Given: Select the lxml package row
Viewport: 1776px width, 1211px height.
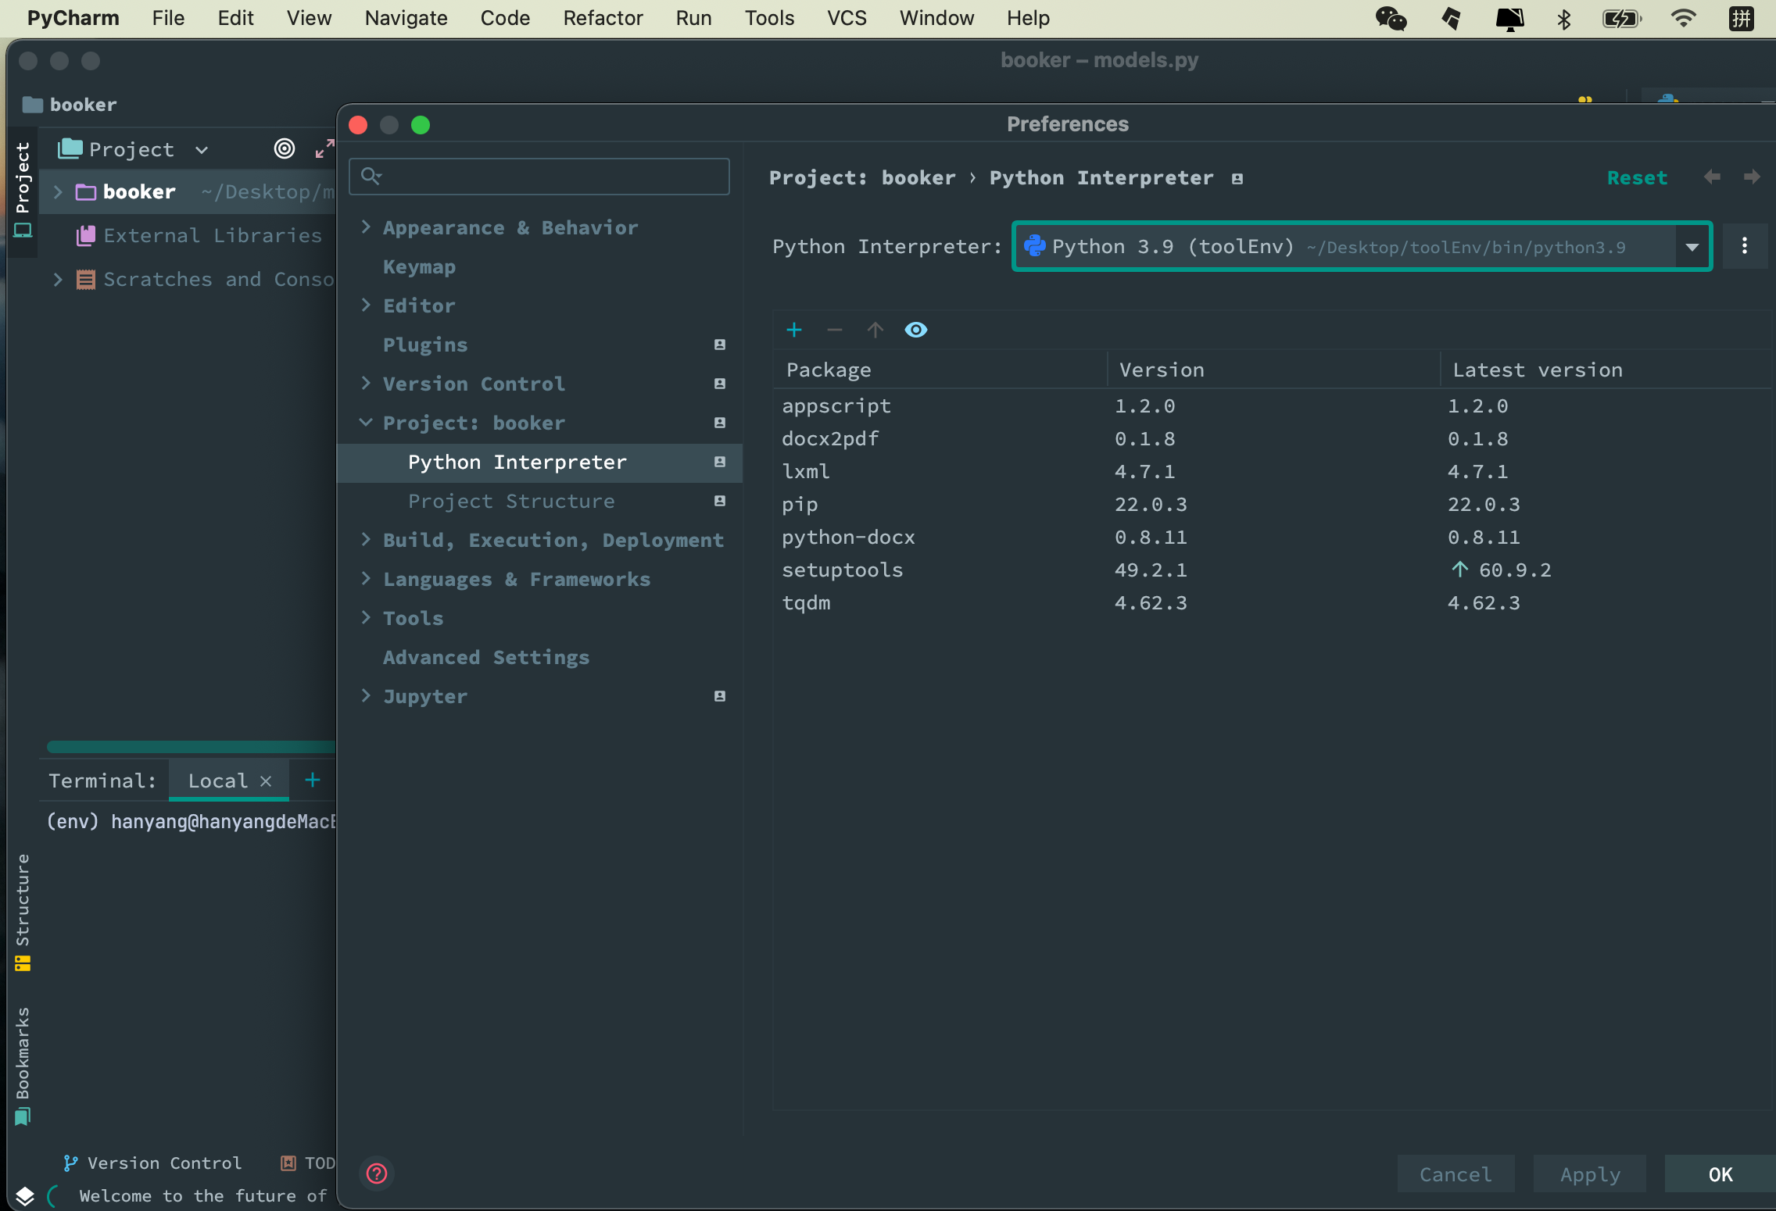Looking at the screenshot, I should [x=1273, y=472].
